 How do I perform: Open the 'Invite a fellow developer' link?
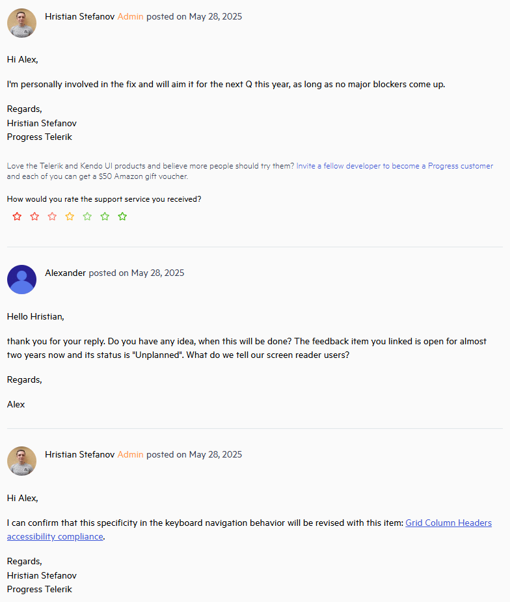click(394, 166)
